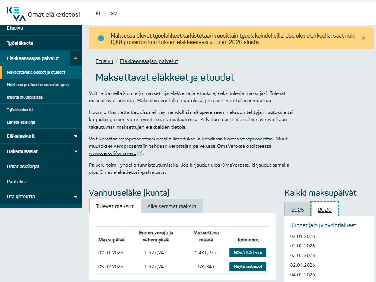
Task: Go to Etusivu via the breadcrumb
Action: coord(104,61)
